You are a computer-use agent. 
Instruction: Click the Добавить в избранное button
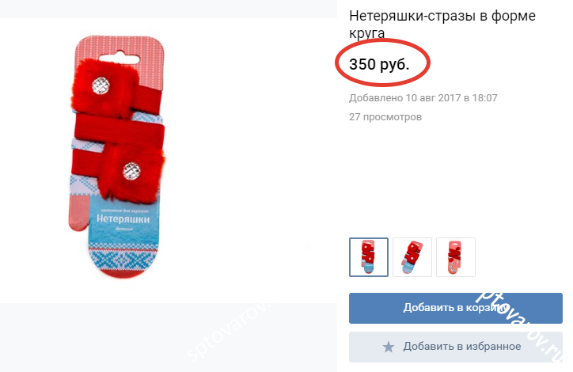pos(455,347)
